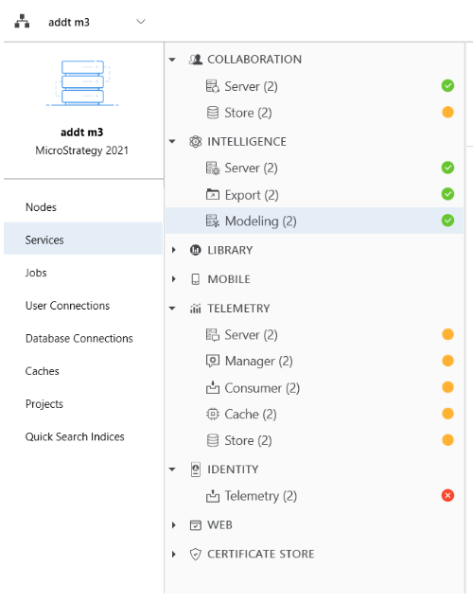Expand the CERTIFICATE STORE section

(x=174, y=554)
